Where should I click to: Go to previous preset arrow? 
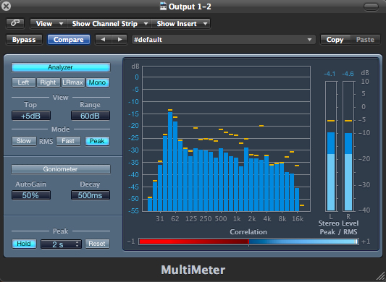[104, 40]
